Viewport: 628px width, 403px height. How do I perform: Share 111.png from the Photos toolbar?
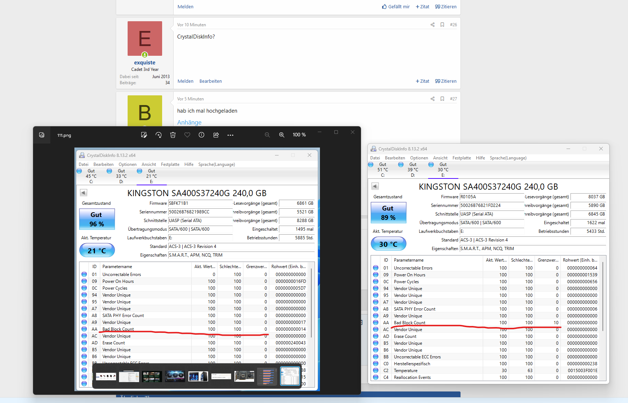[x=216, y=135]
